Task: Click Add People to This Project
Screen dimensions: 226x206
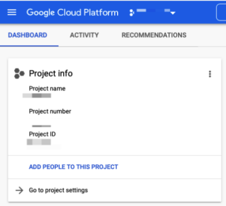Action: click(74, 167)
